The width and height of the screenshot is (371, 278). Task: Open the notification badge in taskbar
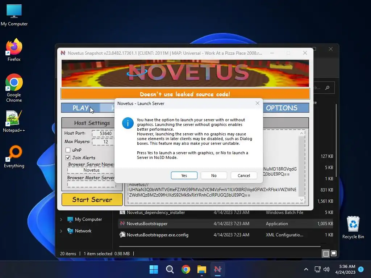(361, 269)
